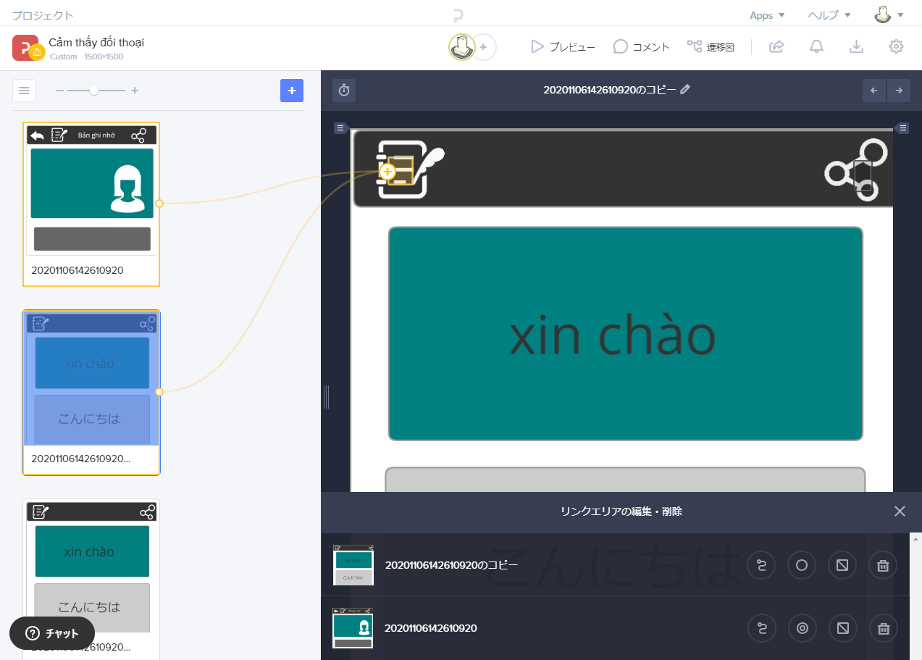Go to next screen with right arrow
Viewport: 922px width, 660px height.
coord(899,91)
